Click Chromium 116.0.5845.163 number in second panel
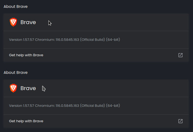The width and height of the screenshot is (193, 132). 67,105
